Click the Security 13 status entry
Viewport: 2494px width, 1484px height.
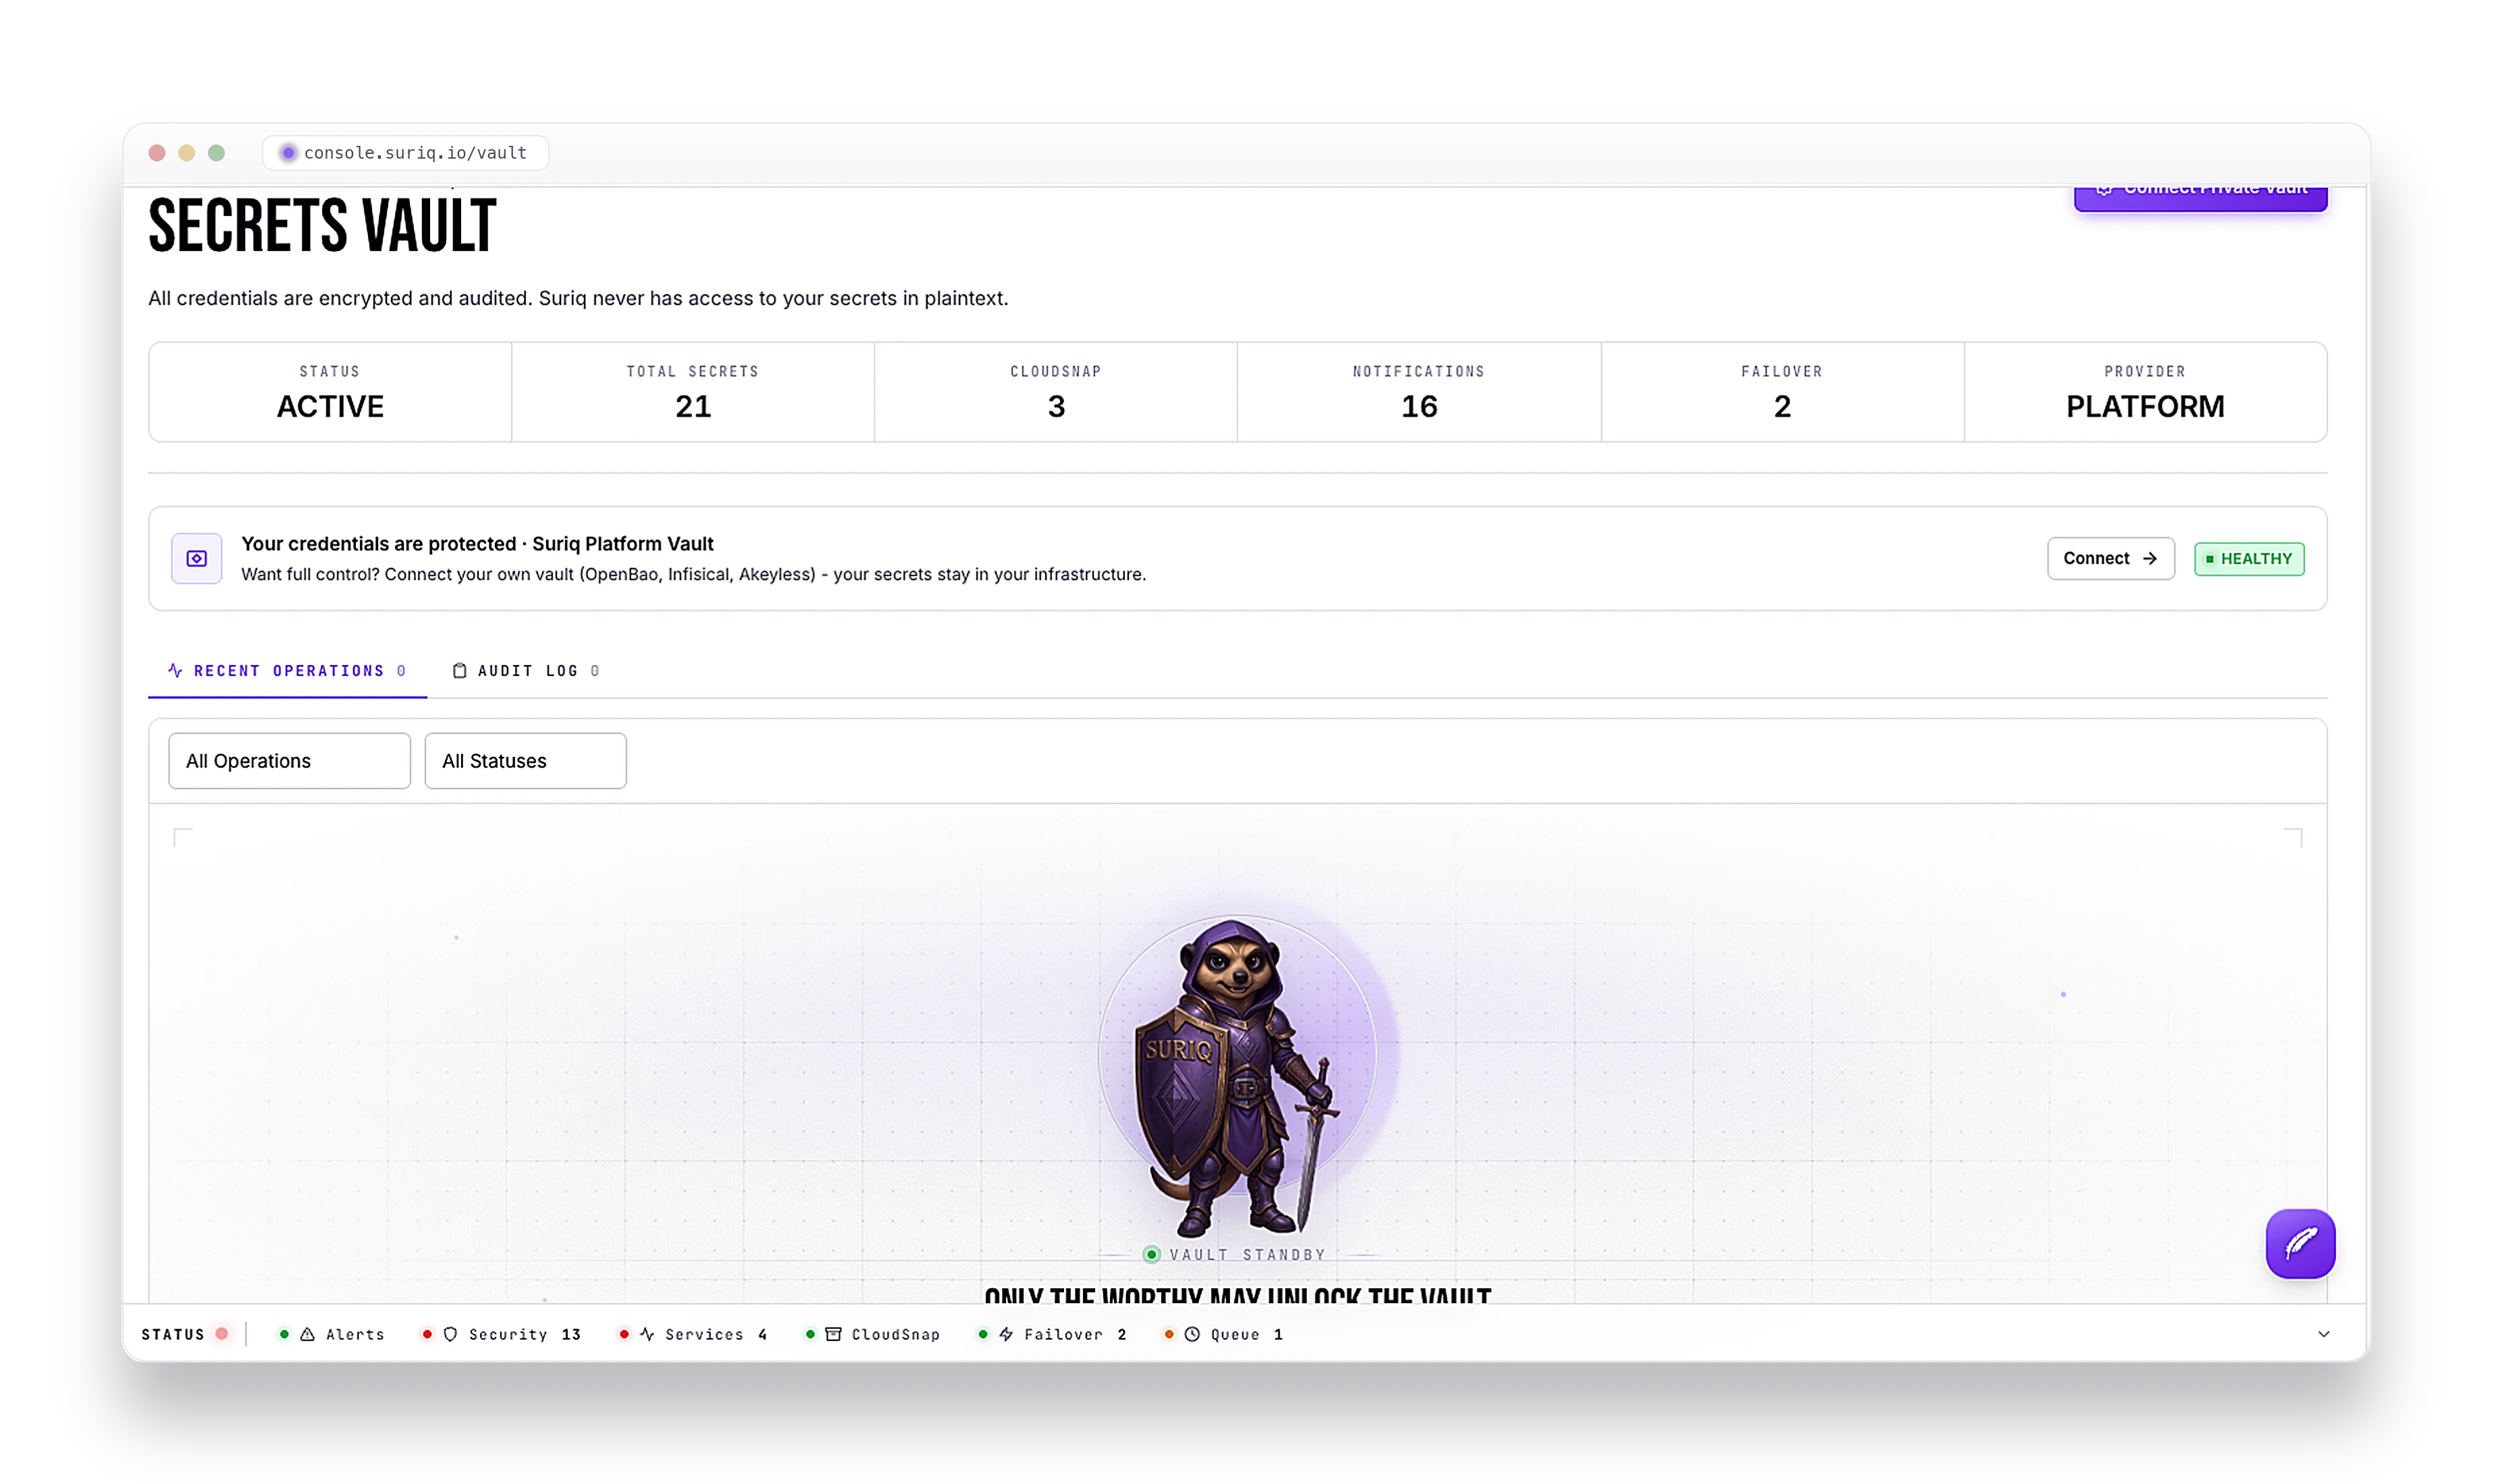coord(501,1334)
